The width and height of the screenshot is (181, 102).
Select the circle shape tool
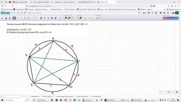click(x=36, y=18)
